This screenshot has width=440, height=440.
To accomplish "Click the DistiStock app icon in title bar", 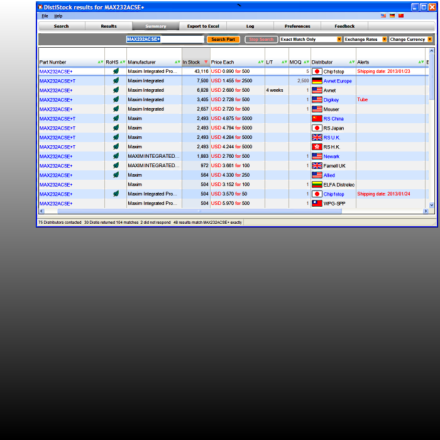I will [x=40, y=7].
